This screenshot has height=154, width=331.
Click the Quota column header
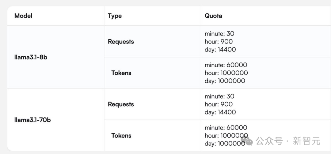(213, 16)
